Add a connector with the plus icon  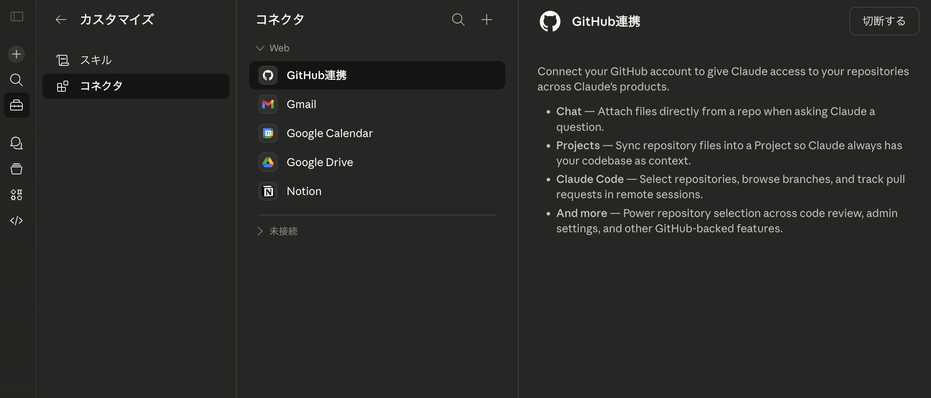486,20
